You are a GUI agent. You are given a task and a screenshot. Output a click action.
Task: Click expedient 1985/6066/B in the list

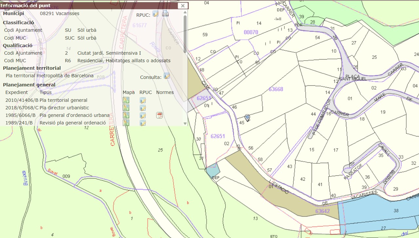pos(20,115)
